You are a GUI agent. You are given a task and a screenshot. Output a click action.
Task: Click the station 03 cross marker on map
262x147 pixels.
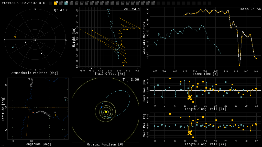[x=65, y=100]
